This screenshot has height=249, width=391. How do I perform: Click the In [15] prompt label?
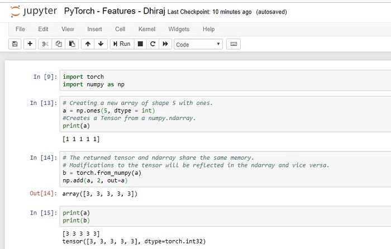(44, 213)
